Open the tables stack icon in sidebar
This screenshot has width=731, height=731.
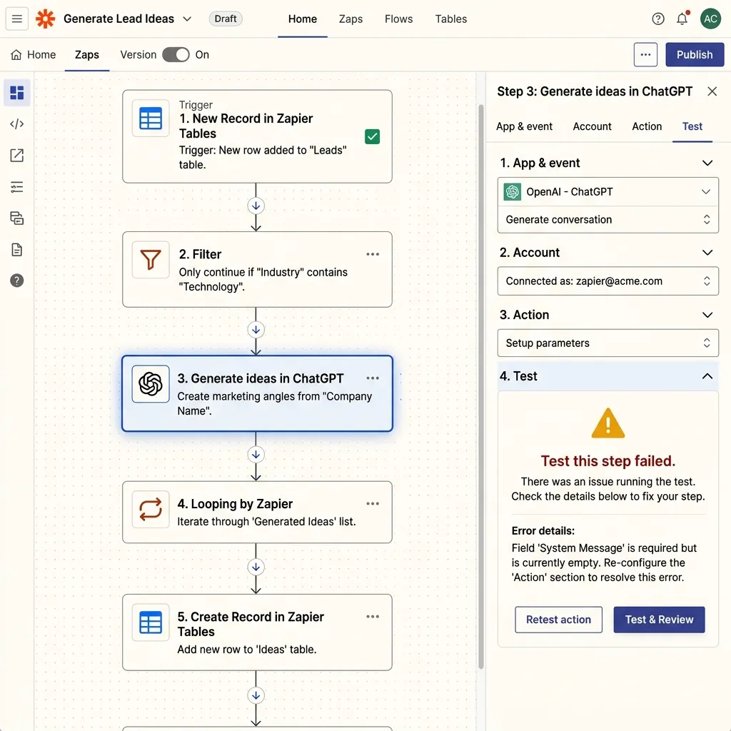click(17, 218)
